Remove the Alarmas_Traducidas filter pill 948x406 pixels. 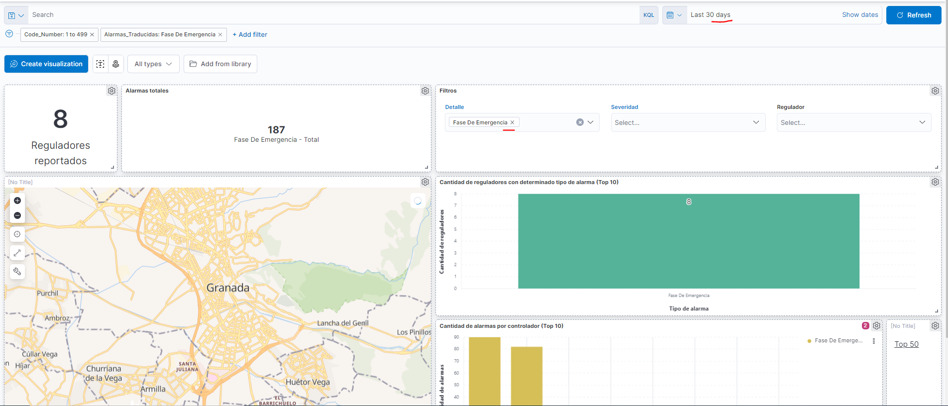[x=220, y=35]
